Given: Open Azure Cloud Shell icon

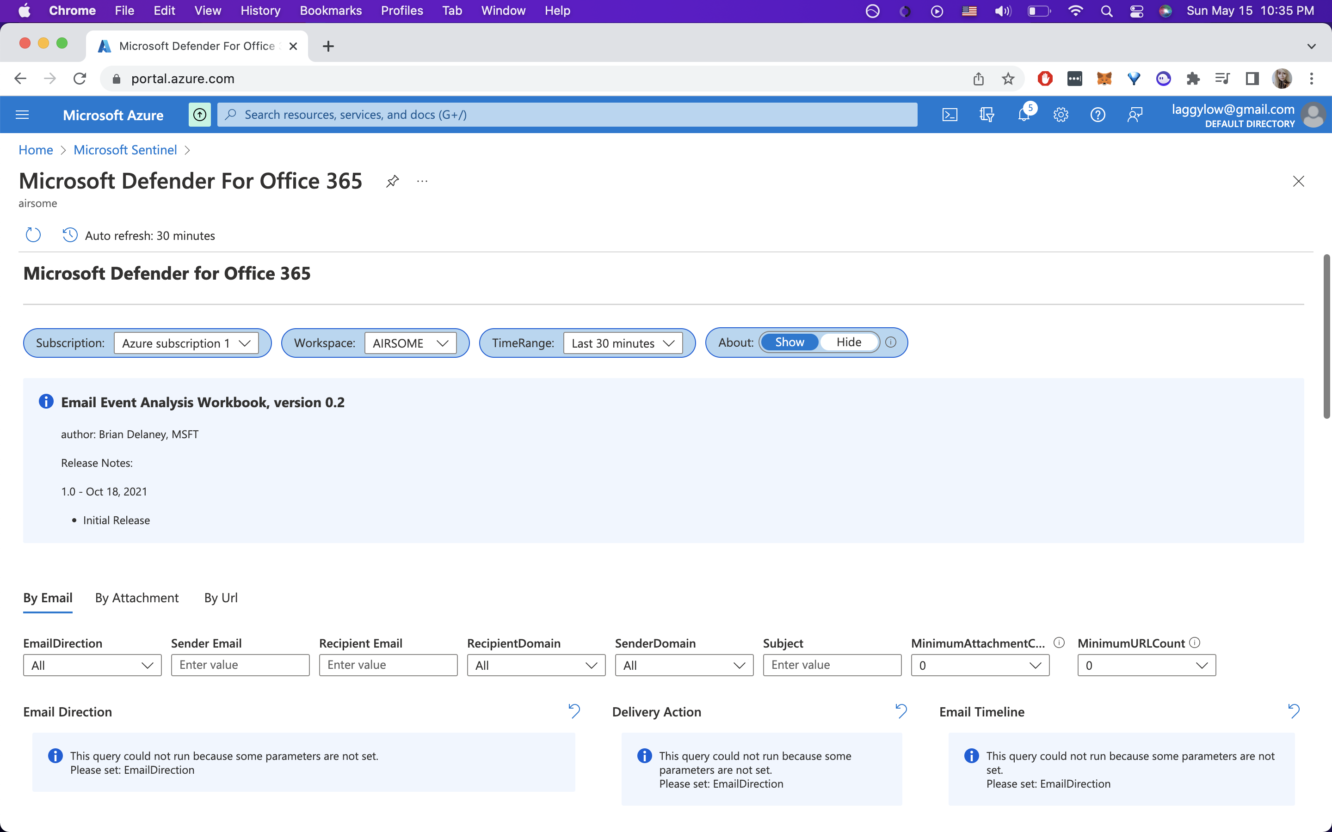Looking at the screenshot, I should tap(950, 115).
